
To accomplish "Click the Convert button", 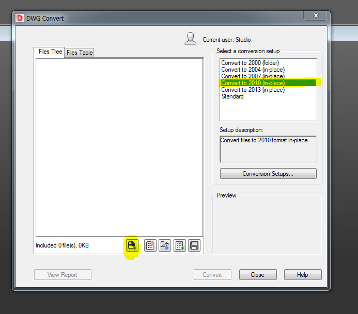I will tap(212, 275).
